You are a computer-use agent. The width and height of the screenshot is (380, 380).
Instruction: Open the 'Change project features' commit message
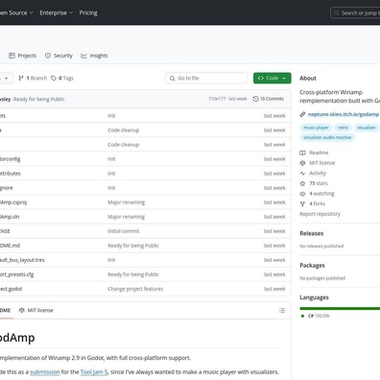135,289
